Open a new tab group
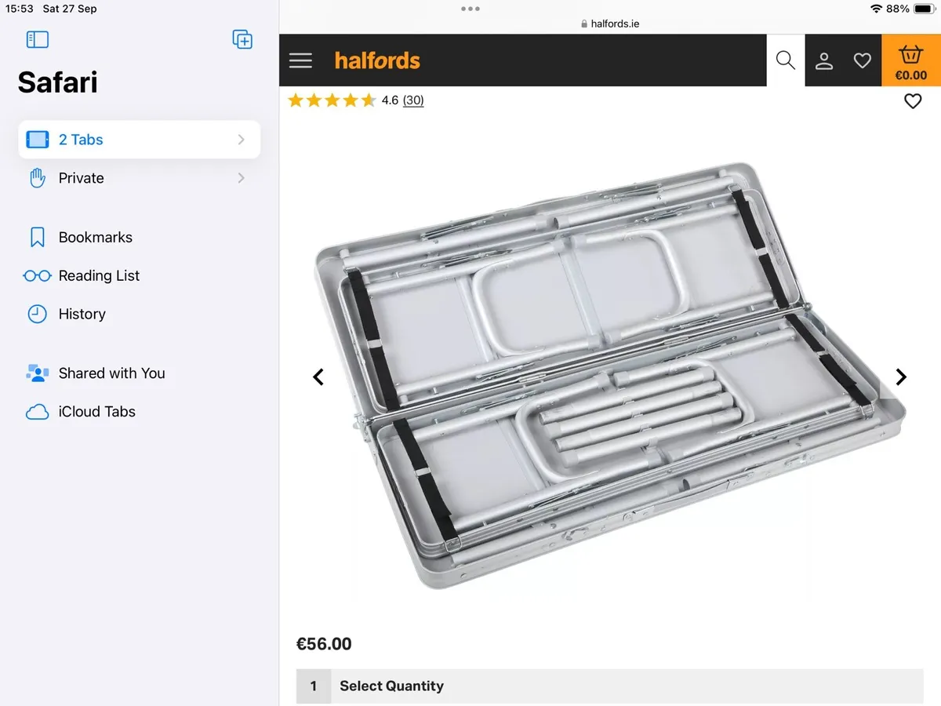This screenshot has height=706, width=941. click(x=242, y=39)
